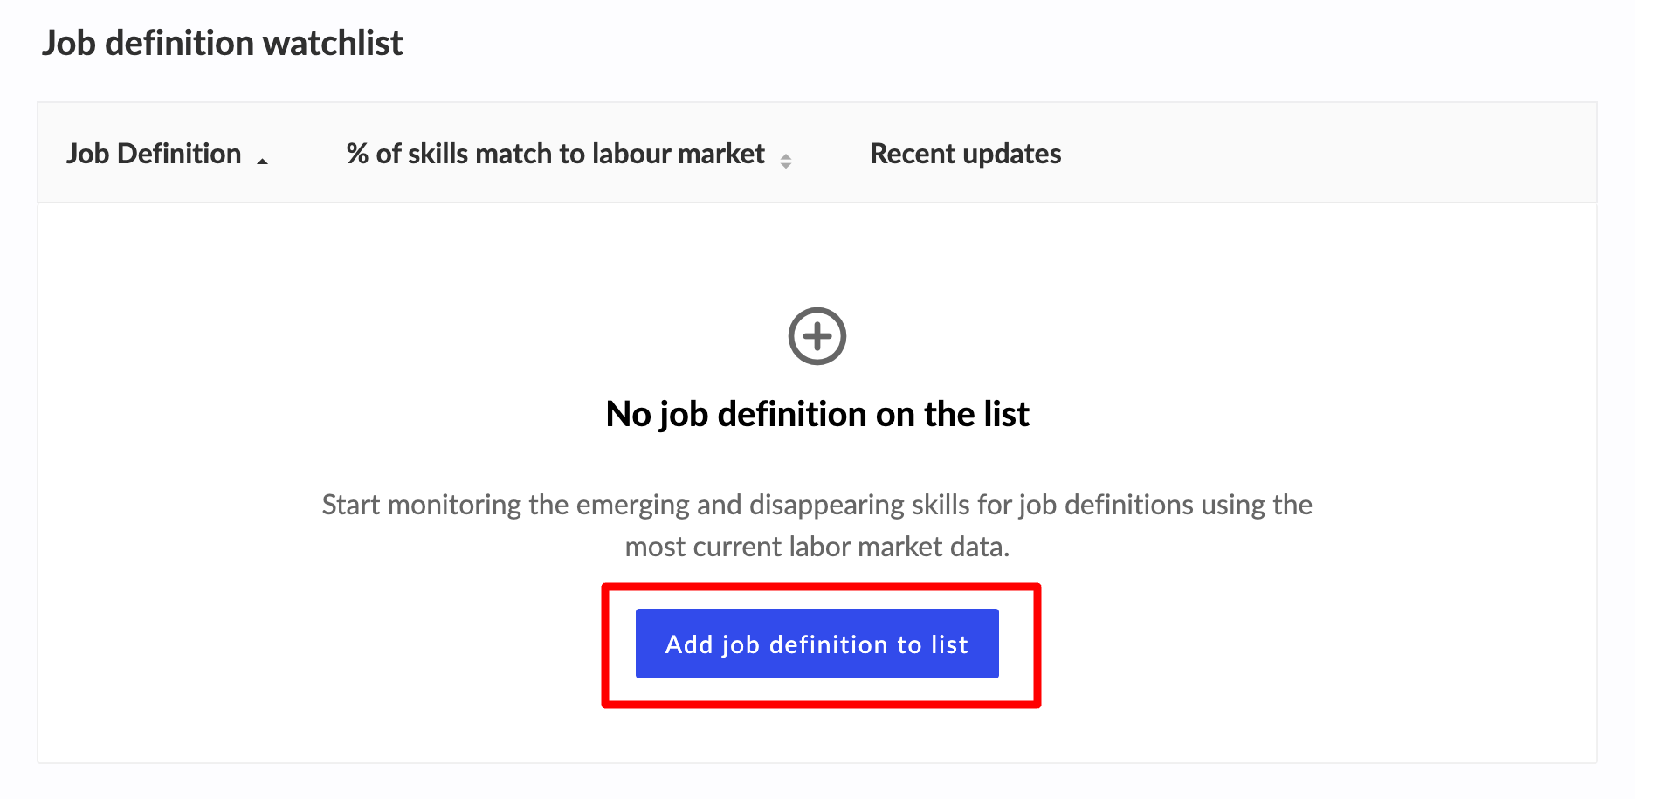Click the circled plus icon
Screen dimensions: 1661x799
(817, 336)
